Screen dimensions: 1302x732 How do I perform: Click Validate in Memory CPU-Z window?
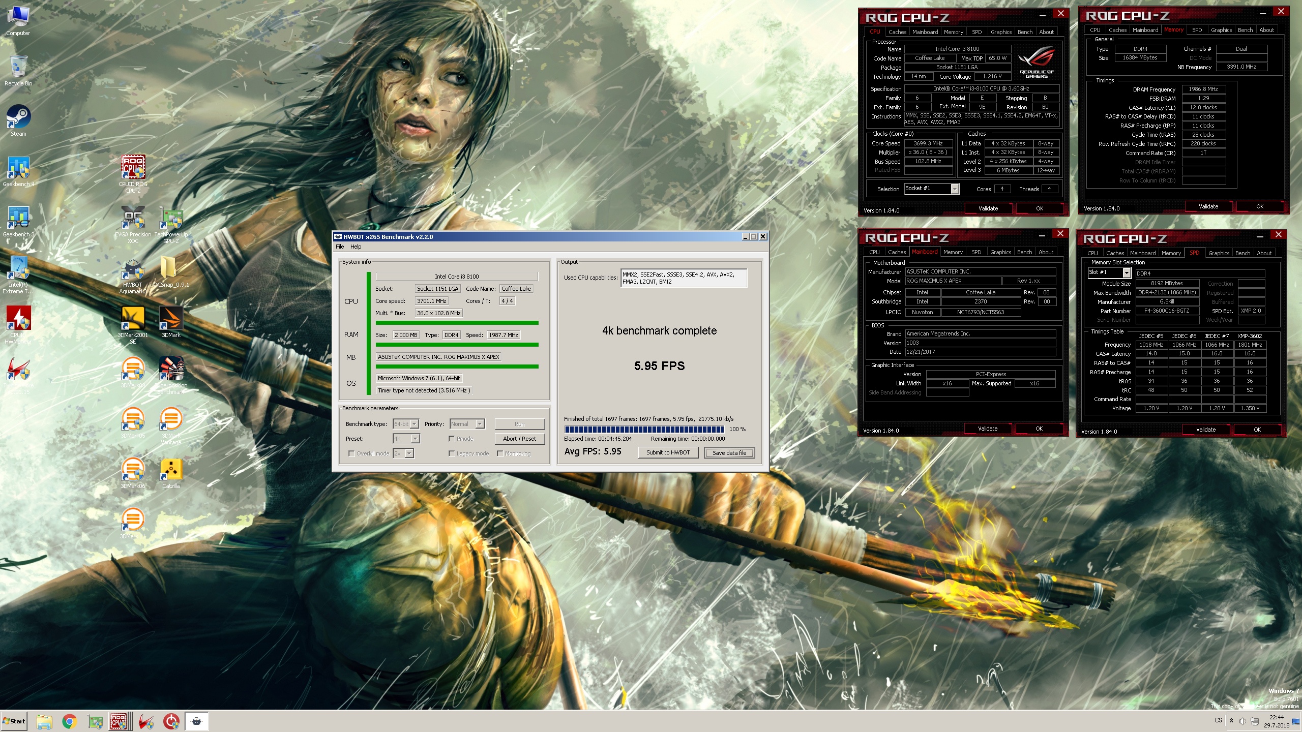pos(1208,206)
